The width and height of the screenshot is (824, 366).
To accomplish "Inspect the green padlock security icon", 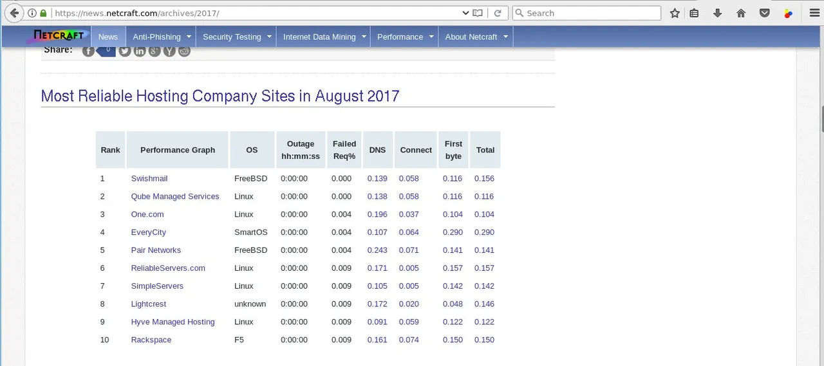I will [44, 13].
